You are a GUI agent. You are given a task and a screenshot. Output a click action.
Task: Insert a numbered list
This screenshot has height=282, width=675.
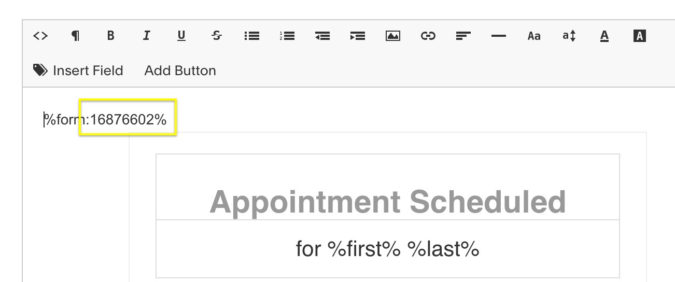pos(287,36)
